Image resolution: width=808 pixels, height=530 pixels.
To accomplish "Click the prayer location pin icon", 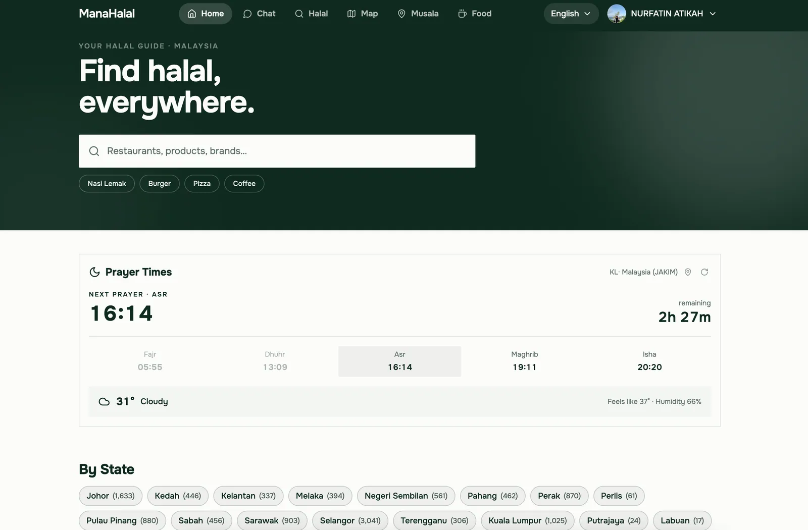I will [688, 272].
